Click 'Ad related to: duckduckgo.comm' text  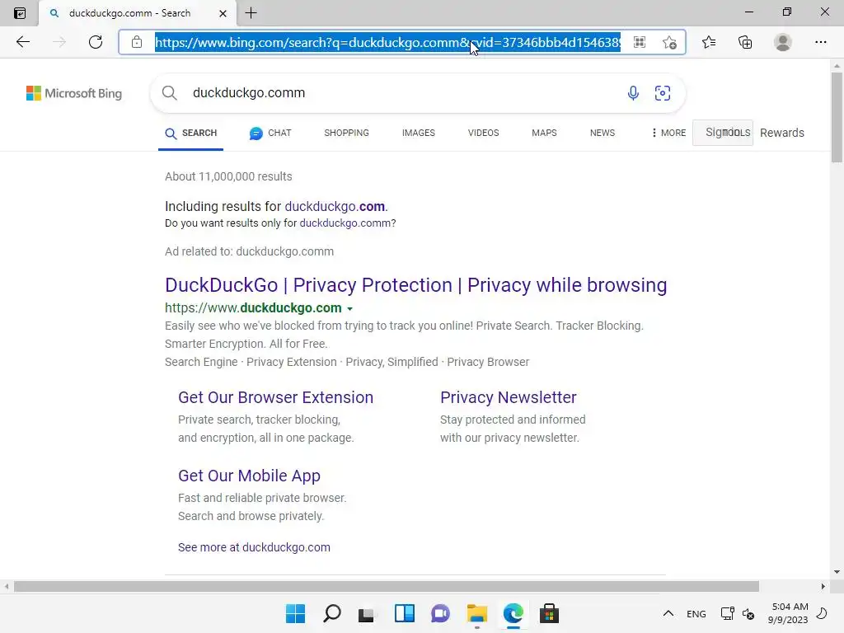(x=249, y=251)
